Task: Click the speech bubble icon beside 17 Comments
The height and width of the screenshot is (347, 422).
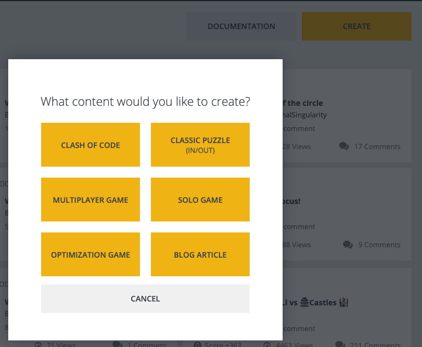Action: click(344, 146)
